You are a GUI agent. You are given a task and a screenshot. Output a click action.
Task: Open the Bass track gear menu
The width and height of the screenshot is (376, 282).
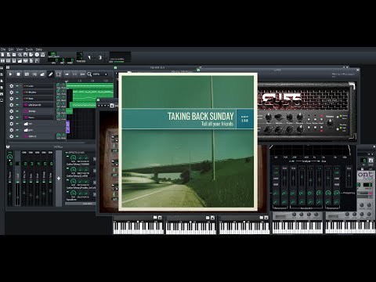pos(11,99)
